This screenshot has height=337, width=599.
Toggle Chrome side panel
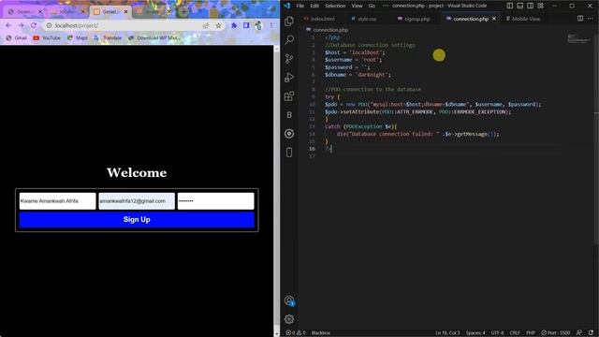[246, 25]
